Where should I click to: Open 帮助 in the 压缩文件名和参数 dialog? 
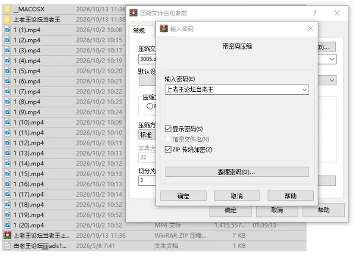point(324,210)
